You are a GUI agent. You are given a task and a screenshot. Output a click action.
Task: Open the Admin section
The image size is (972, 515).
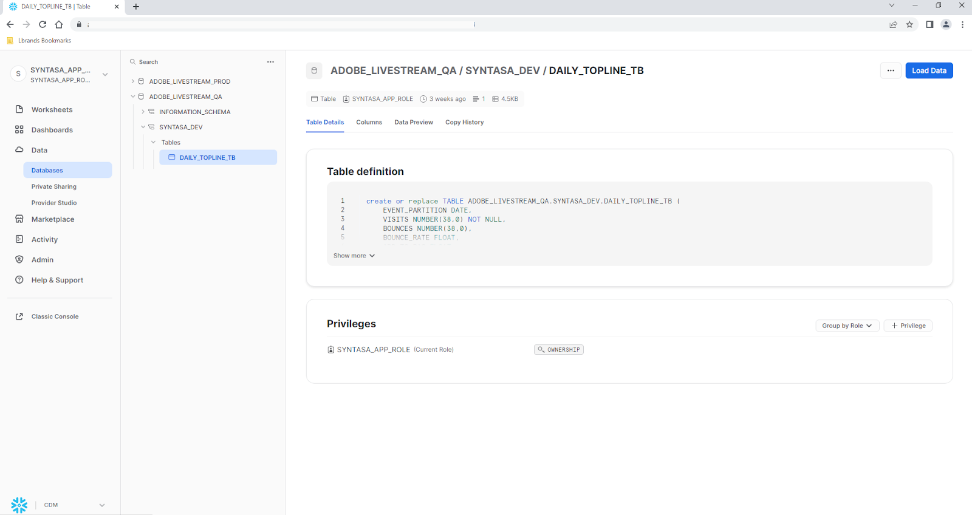(x=43, y=260)
